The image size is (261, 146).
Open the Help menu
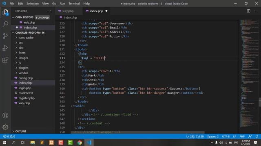point(86,4)
